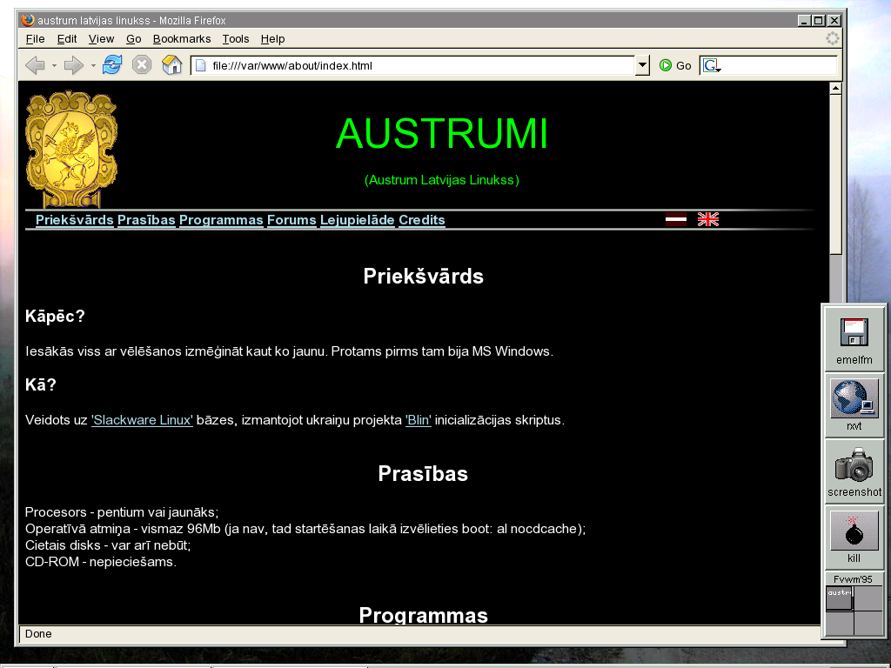Open the File menu

pyautogui.click(x=35, y=38)
